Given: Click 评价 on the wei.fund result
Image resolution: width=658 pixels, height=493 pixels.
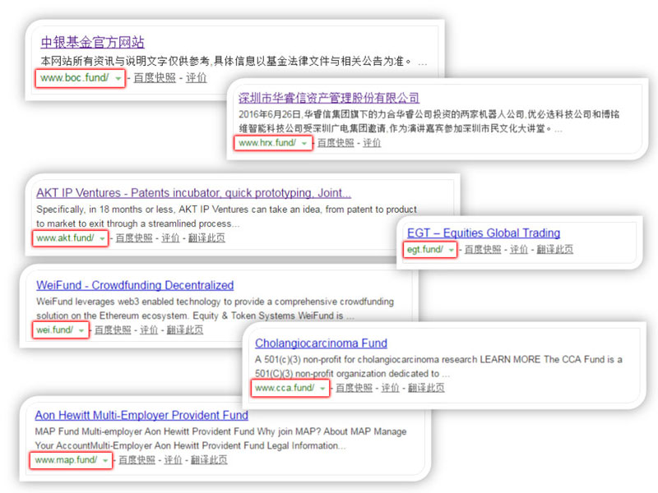Looking at the screenshot, I should [x=149, y=329].
